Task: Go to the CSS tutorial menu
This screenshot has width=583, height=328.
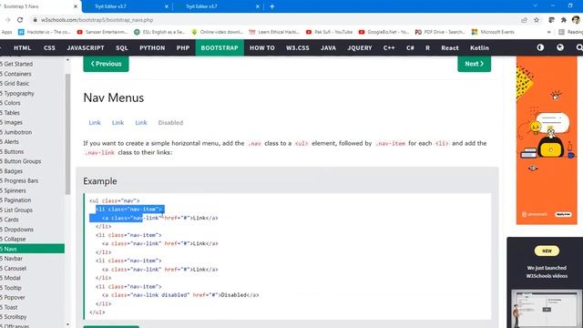Action: (x=49, y=47)
